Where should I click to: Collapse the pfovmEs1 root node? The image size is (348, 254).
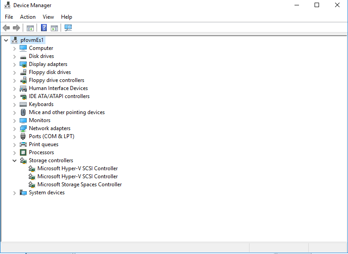(6, 40)
